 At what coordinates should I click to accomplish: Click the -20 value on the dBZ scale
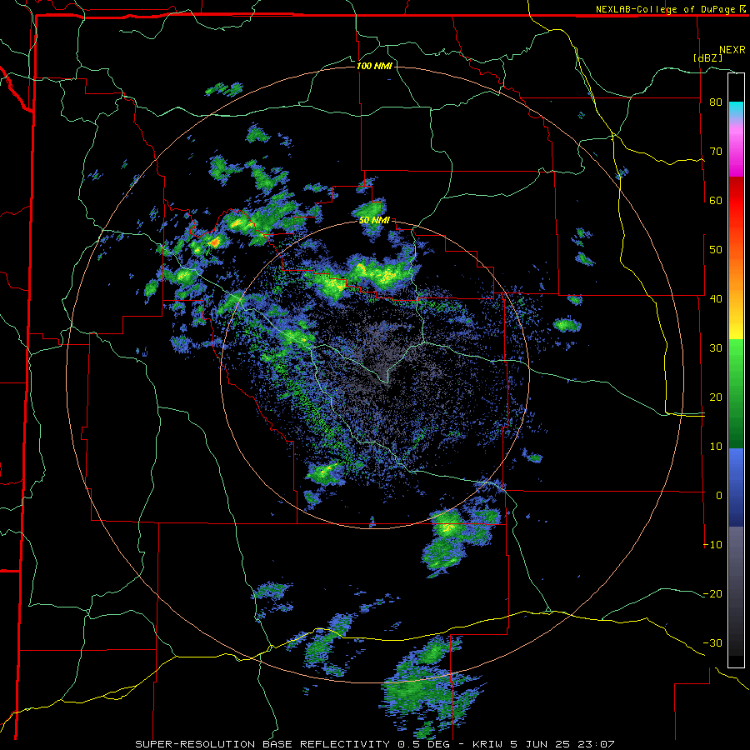tap(712, 594)
